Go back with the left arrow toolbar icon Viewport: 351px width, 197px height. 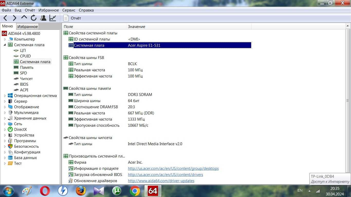5,18
